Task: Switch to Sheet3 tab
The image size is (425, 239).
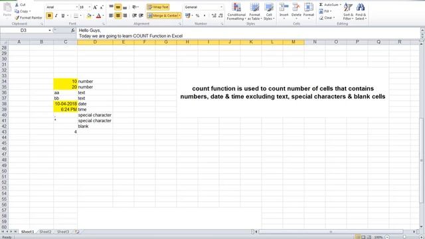Action: (x=63, y=232)
